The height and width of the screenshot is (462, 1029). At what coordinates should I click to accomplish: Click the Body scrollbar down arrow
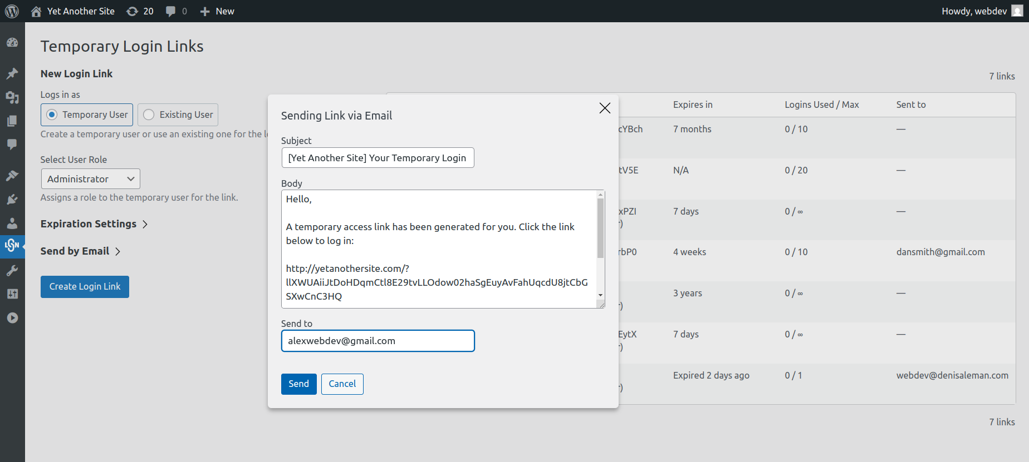(x=601, y=295)
